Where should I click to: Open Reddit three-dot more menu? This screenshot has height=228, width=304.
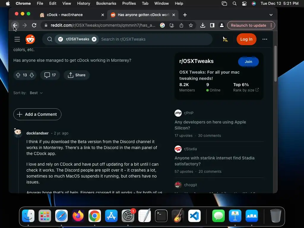pyautogui.click(x=265, y=39)
